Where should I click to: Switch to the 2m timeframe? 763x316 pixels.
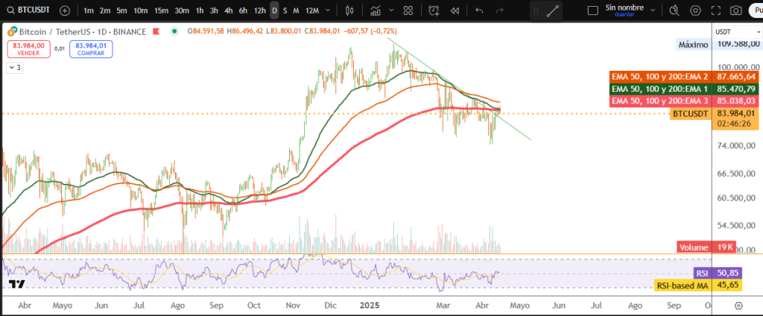point(105,10)
